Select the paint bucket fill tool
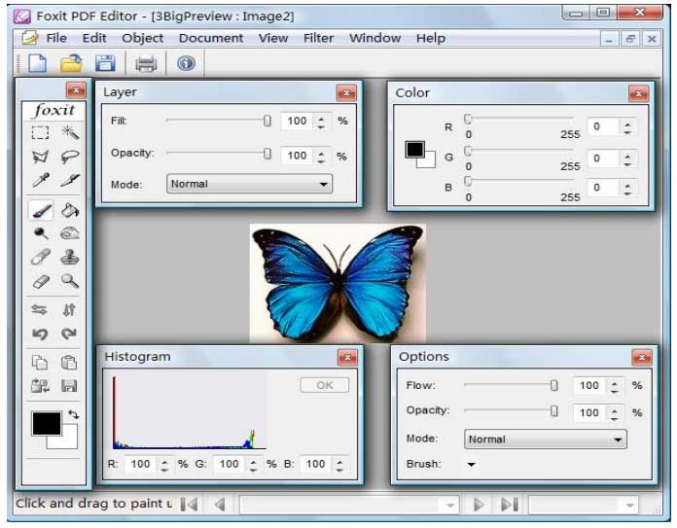The width and height of the screenshot is (677, 528). coord(69,211)
